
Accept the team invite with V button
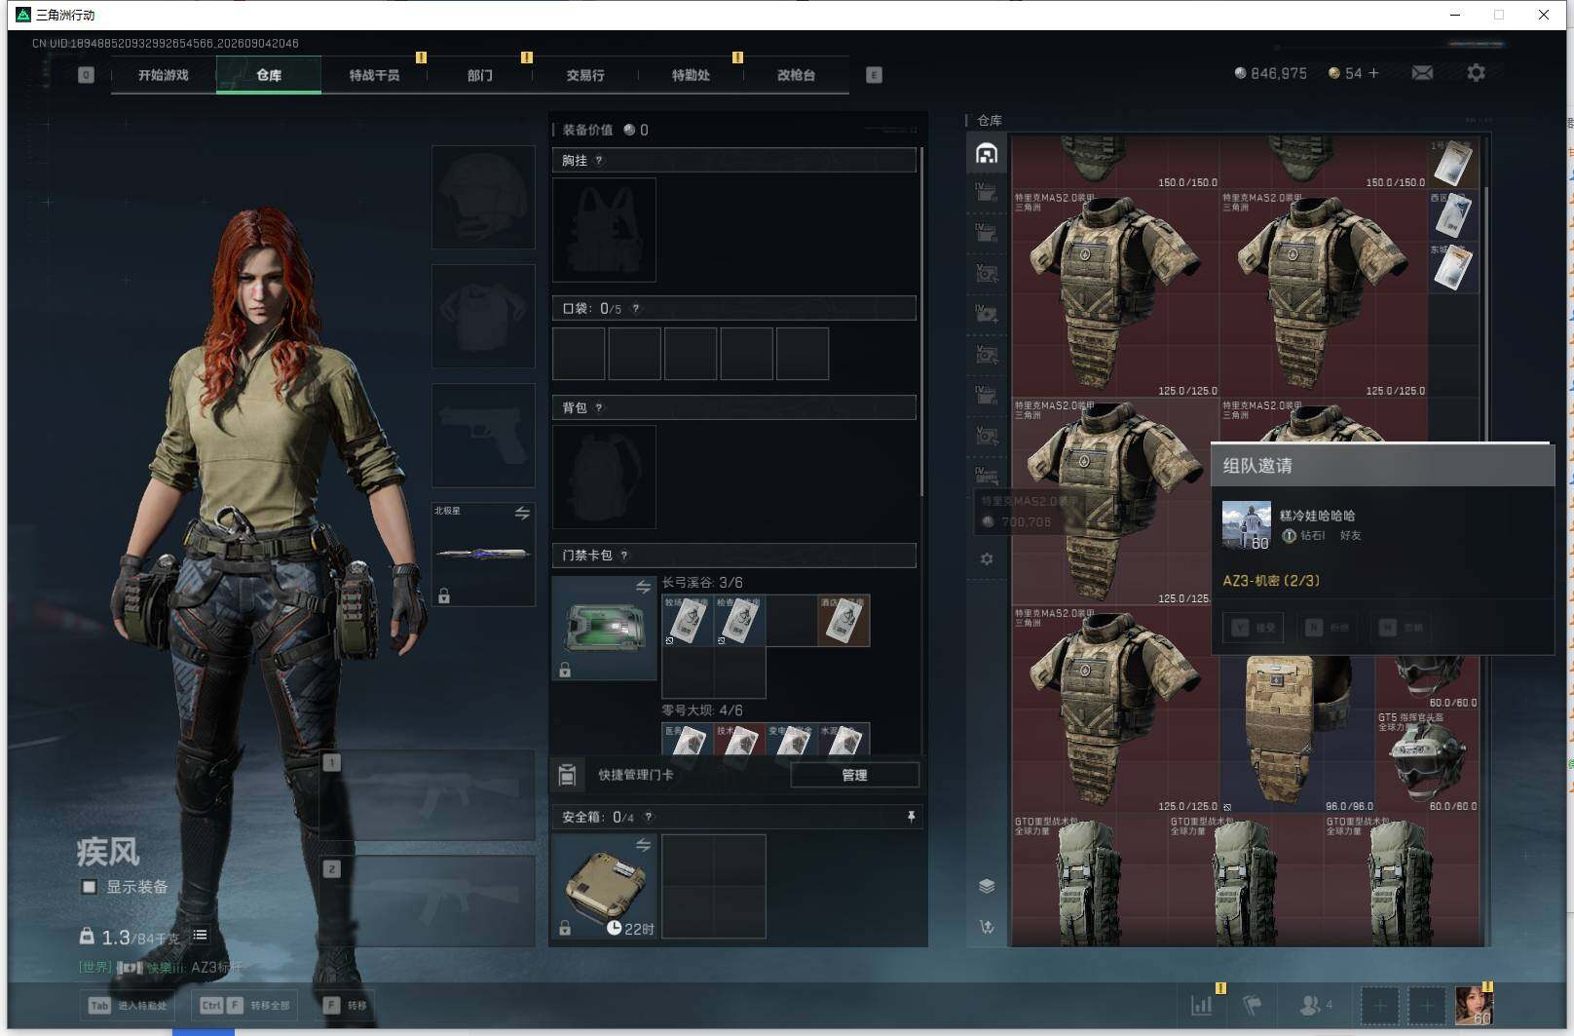pyautogui.click(x=1253, y=628)
